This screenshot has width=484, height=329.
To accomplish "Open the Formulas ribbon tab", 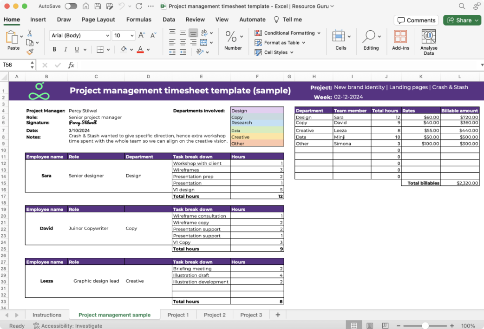I will click(x=138, y=20).
